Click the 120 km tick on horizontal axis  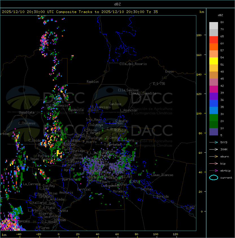[175, 234]
